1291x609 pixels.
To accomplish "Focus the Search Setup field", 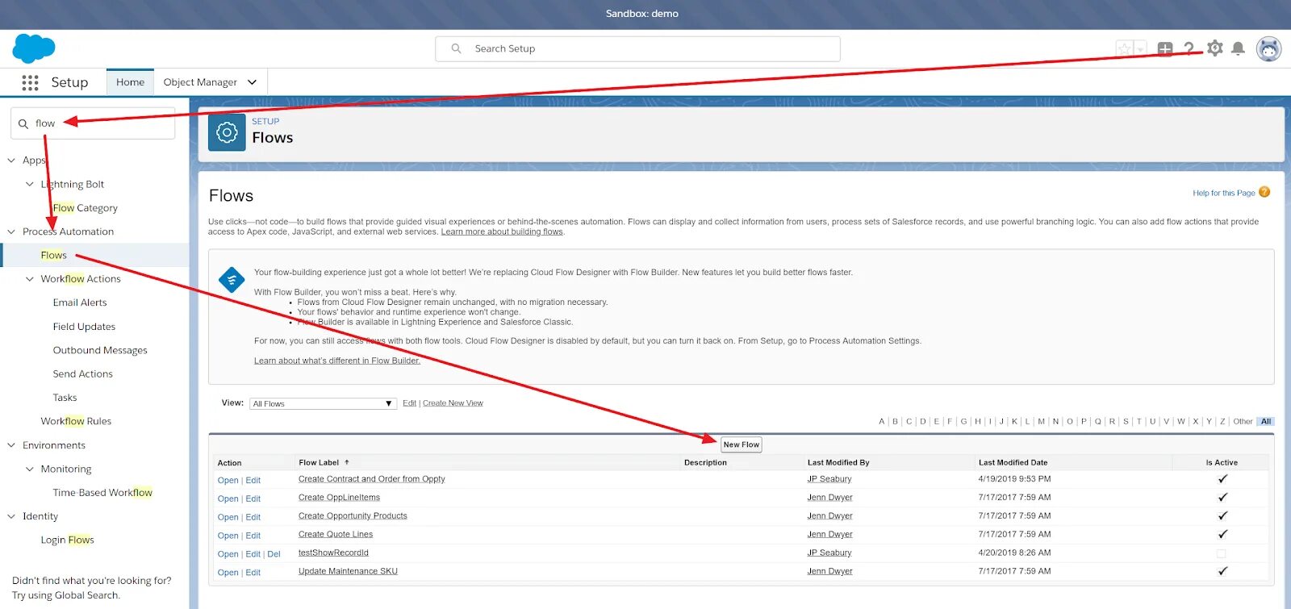I will 637,48.
